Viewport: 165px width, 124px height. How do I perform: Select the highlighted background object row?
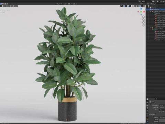pos(155,10)
